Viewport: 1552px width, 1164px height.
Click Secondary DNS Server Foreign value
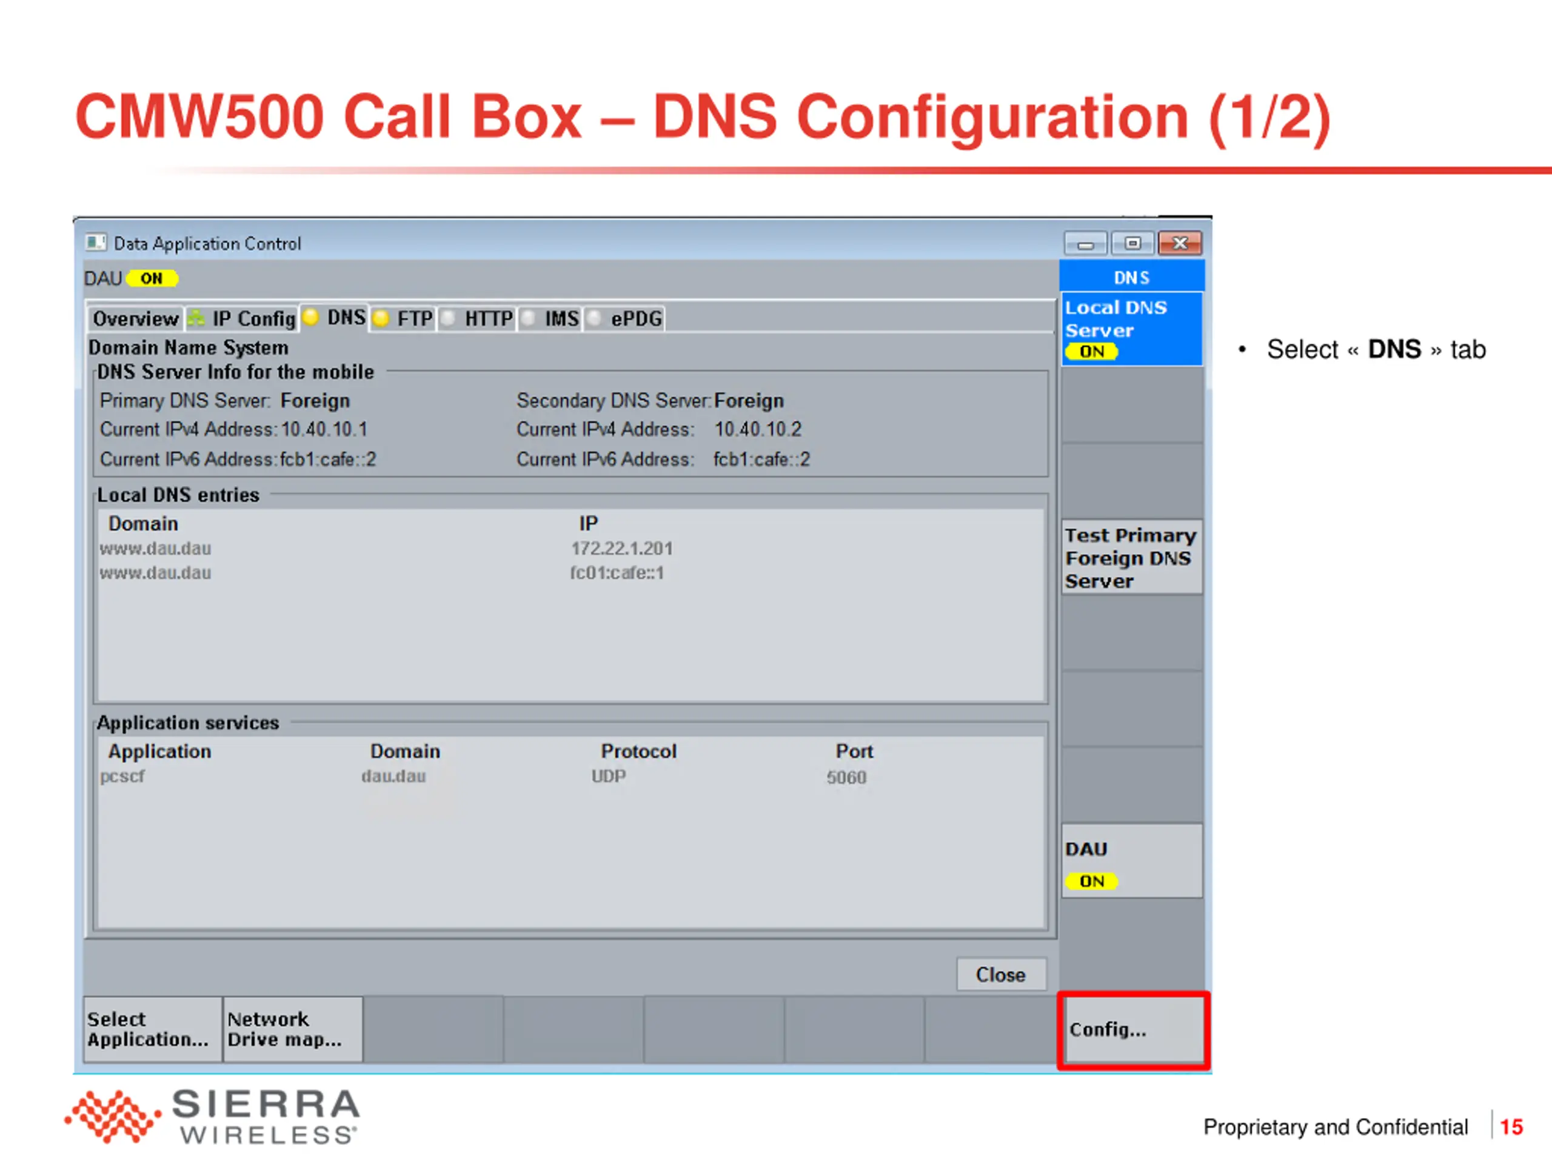point(749,401)
